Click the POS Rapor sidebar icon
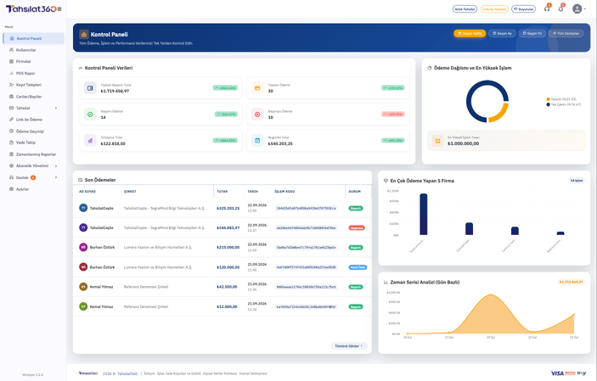Image resolution: width=597 pixels, height=381 pixels. (x=11, y=73)
